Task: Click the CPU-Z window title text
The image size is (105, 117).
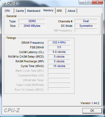Action: (x=12, y=3)
